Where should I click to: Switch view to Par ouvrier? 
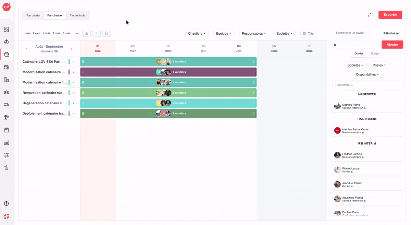[33, 15]
